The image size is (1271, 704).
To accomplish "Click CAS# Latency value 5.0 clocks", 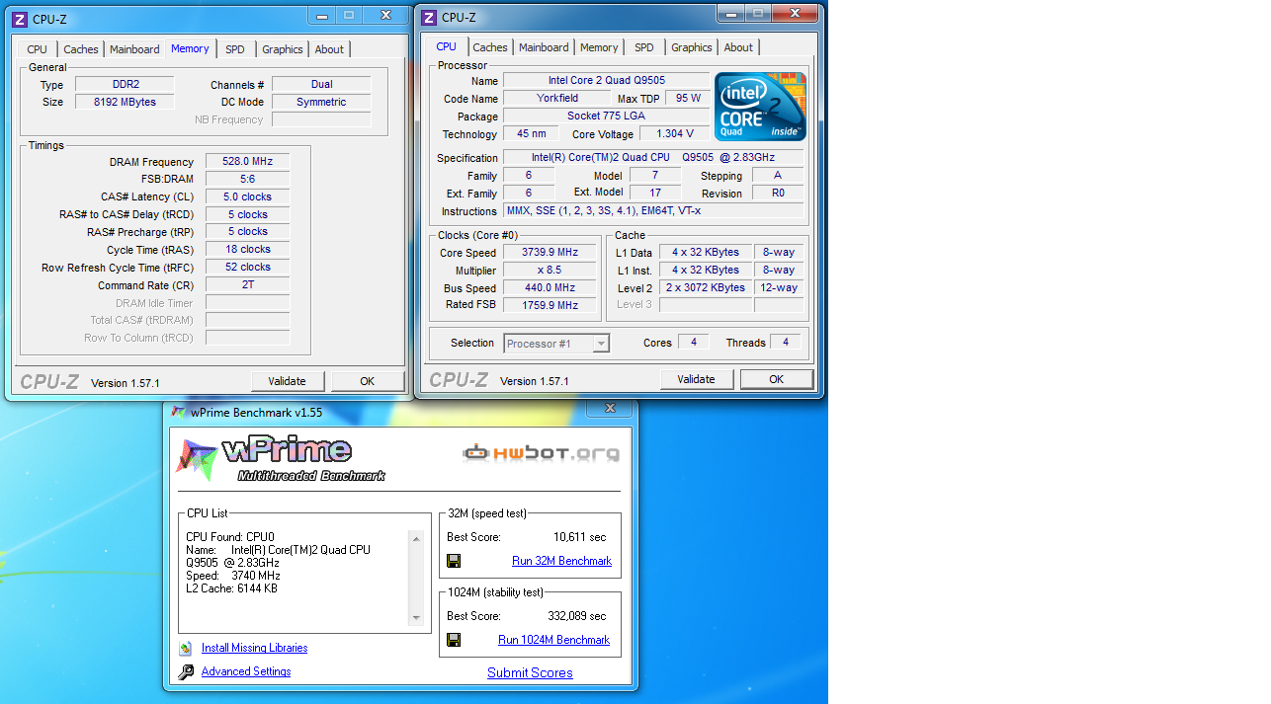I will pyautogui.click(x=247, y=197).
